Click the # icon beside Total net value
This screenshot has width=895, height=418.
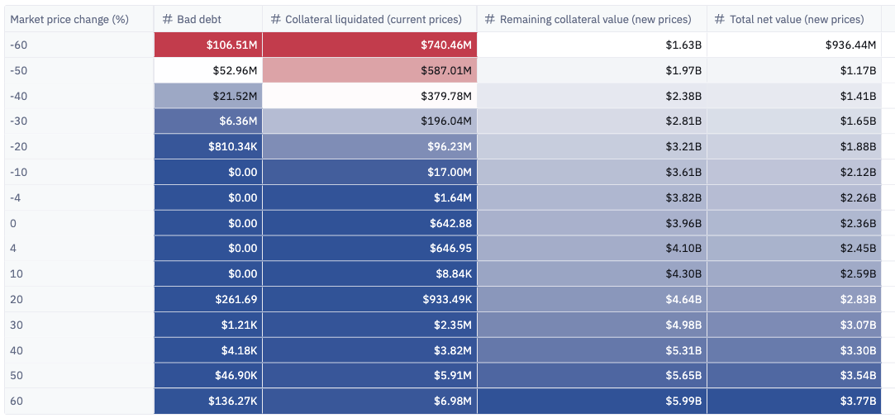click(x=720, y=19)
